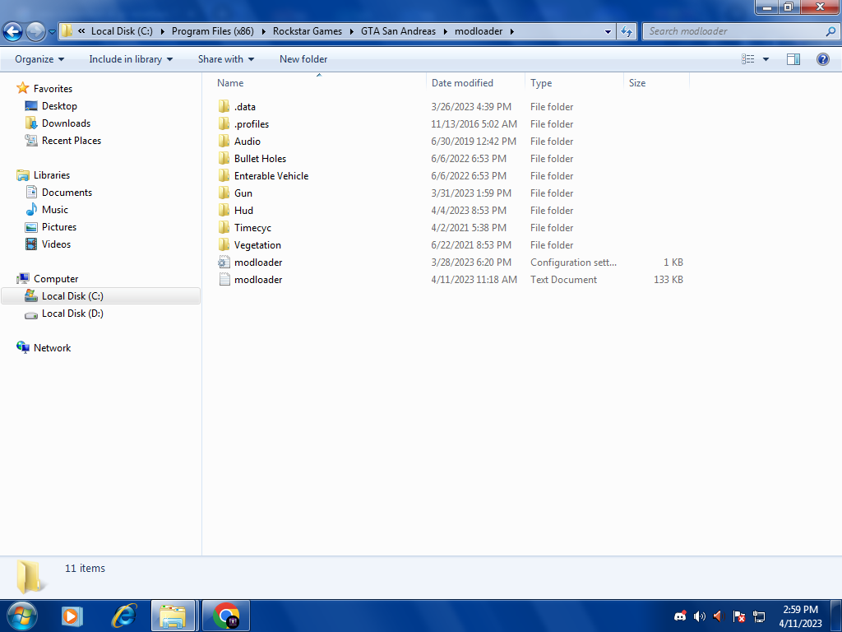The width and height of the screenshot is (842, 632).
Task: Click Rockstar Games breadcrumb
Action: (x=308, y=31)
